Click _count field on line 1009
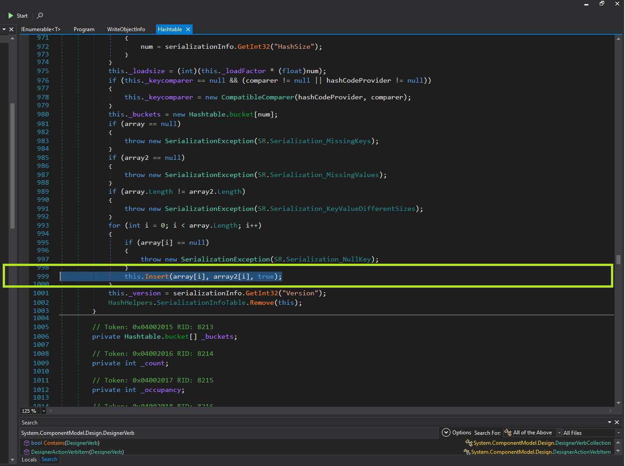 (153, 363)
